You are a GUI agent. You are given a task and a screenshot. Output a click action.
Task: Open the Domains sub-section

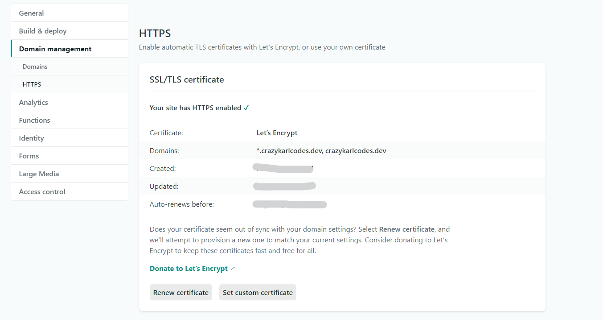[35, 66]
